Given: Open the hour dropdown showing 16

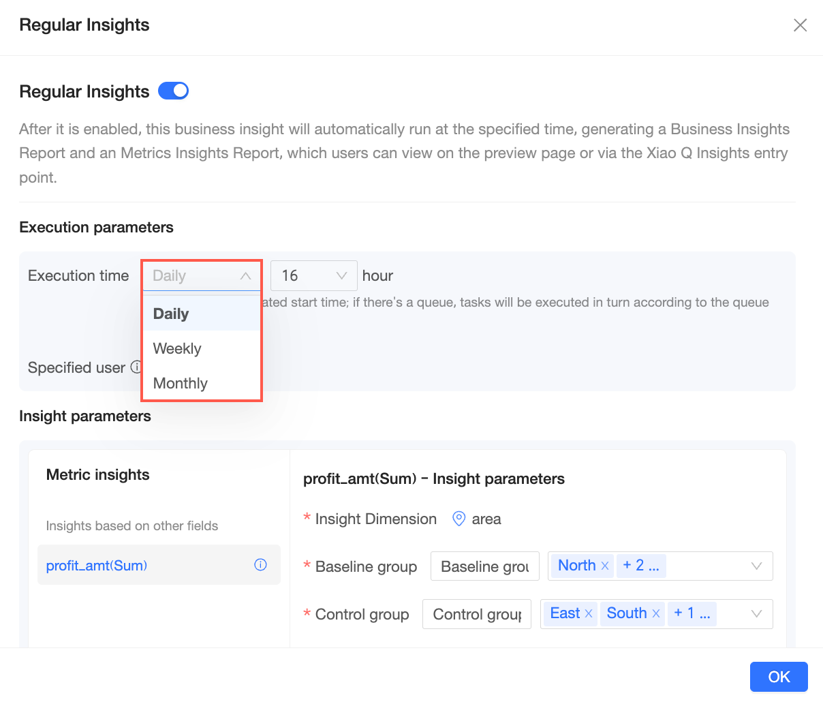Looking at the screenshot, I should click(x=313, y=276).
